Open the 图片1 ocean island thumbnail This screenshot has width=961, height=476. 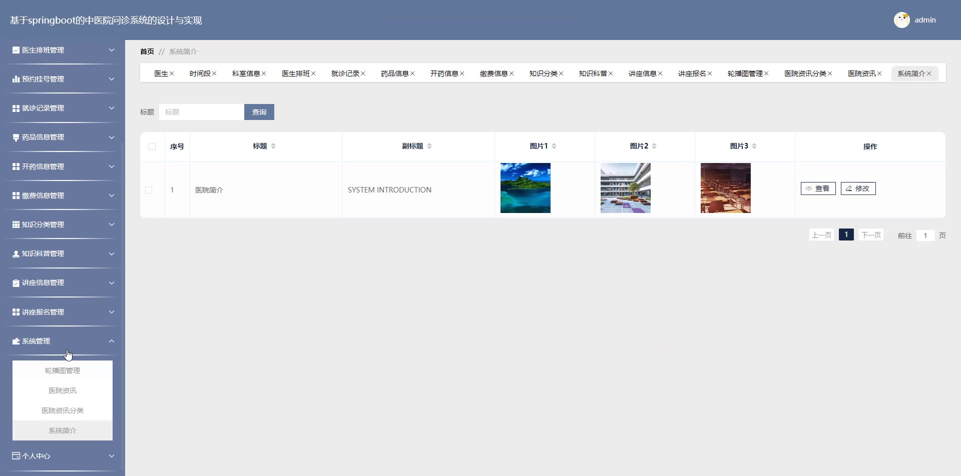tap(526, 188)
